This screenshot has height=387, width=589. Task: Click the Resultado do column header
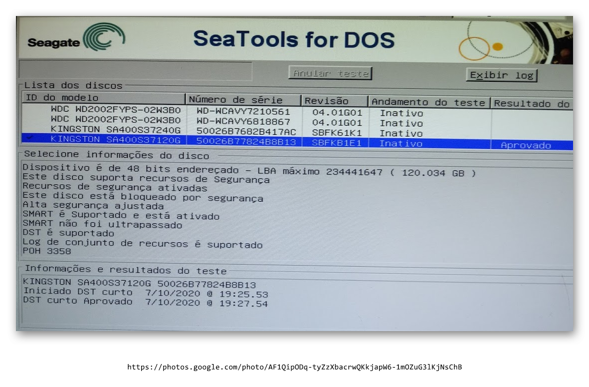532,104
